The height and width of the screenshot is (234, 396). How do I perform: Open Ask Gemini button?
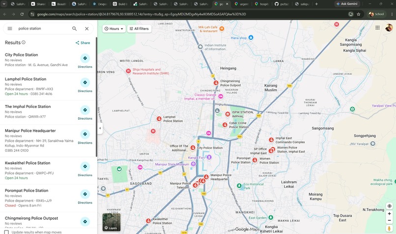[x=347, y=4]
